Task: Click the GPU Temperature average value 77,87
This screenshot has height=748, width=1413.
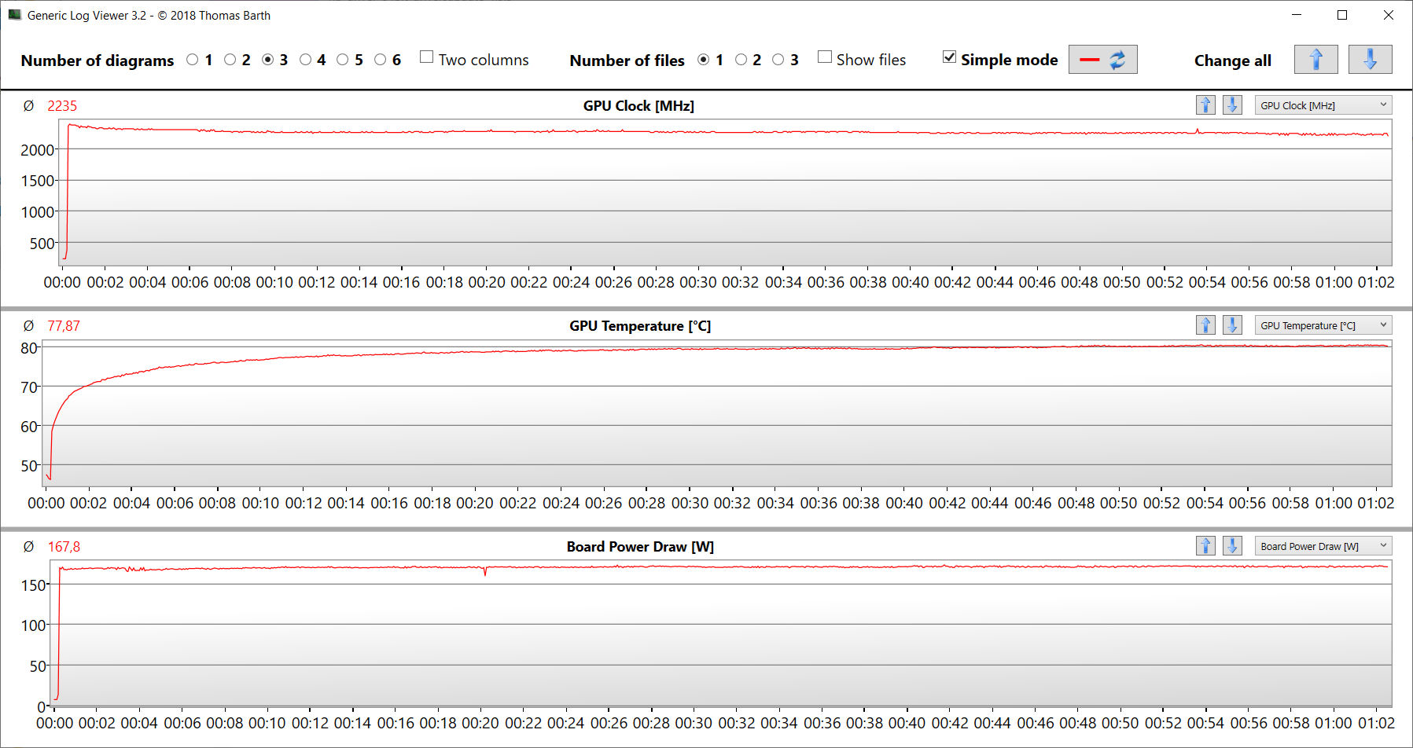Action: point(64,326)
